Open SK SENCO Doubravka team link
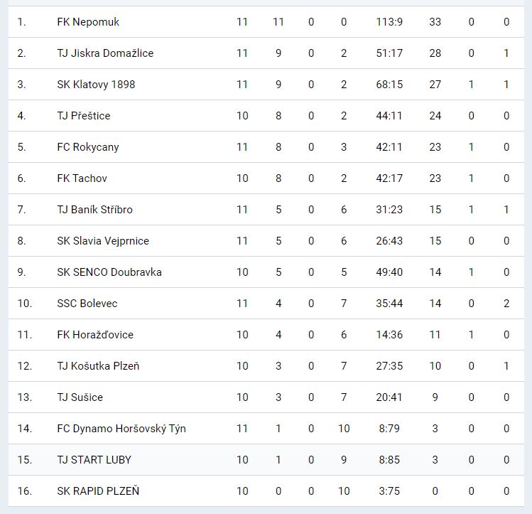 click(109, 272)
